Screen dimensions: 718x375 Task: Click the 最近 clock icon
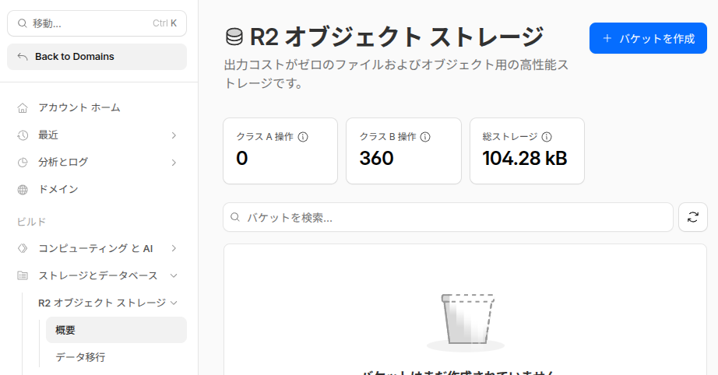[x=23, y=135]
